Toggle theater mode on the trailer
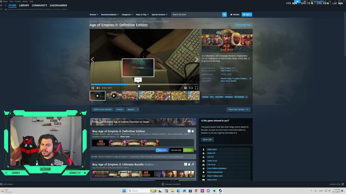This screenshot has width=346, height=194. pos(191,88)
